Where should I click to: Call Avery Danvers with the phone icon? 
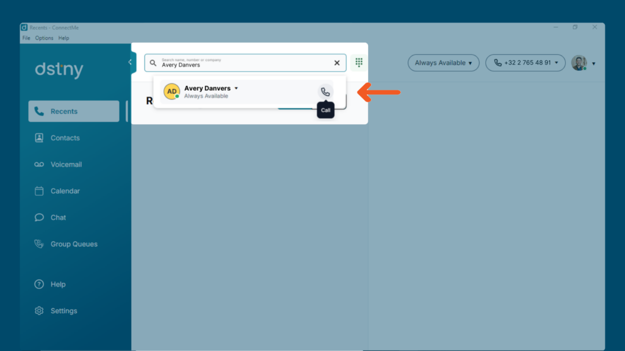point(325,92)
